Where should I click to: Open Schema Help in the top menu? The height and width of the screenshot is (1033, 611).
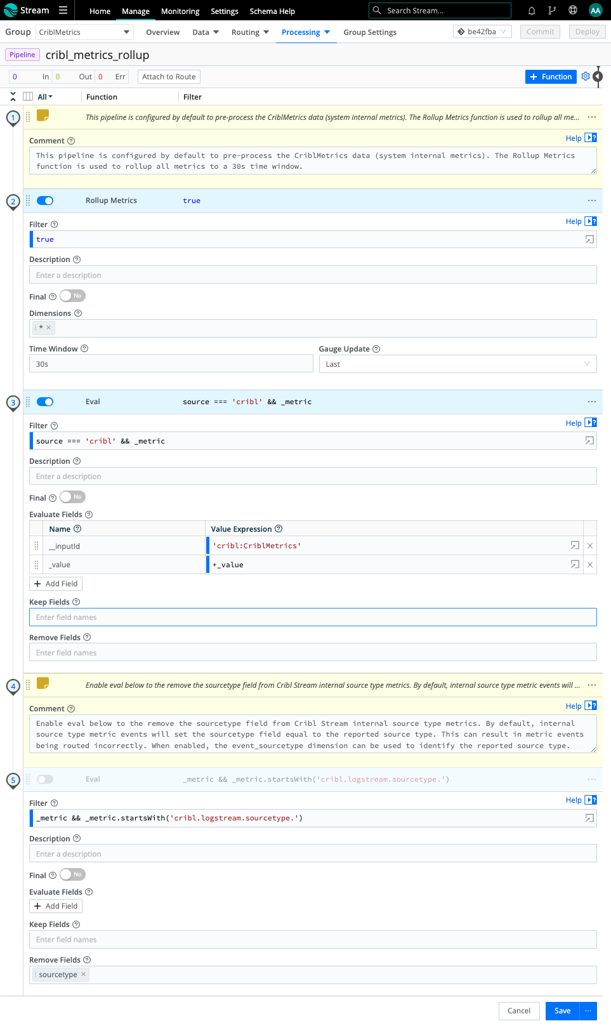click(x=272, y=11)
